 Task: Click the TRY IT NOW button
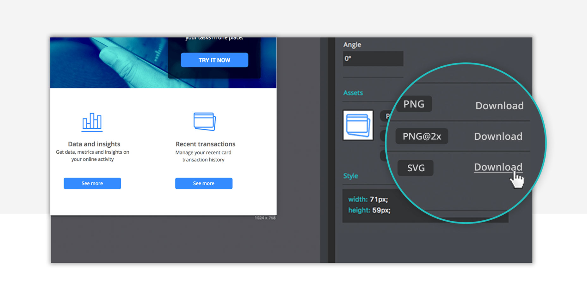pos(214,60)
